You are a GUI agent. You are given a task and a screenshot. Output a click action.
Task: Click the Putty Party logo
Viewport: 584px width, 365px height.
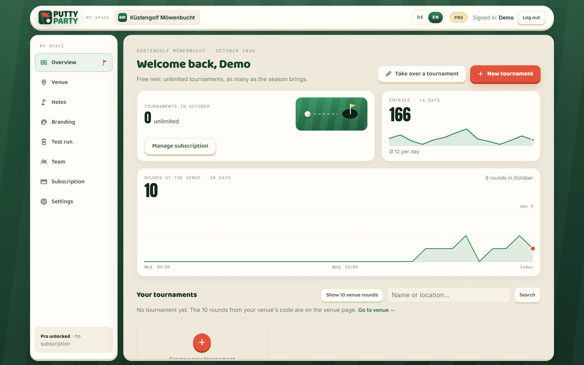(58, 18)
